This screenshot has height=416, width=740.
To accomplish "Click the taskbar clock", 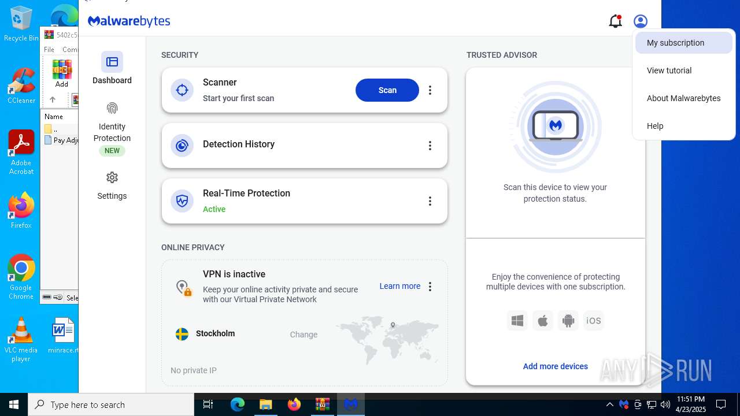I will tap(691, 404).
